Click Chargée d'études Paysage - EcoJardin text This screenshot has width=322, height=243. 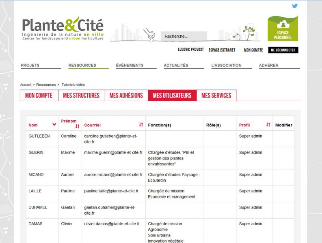coord(174,177)
